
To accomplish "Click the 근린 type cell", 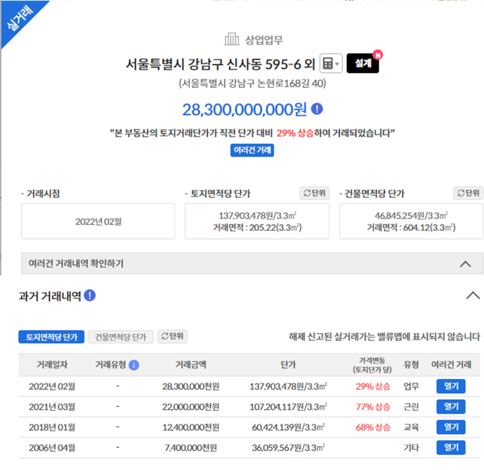I will point(411,407).
